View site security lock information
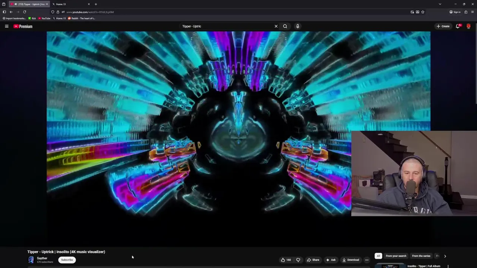Viewport: 477px width, 268px height. click(x=58, y=12)
